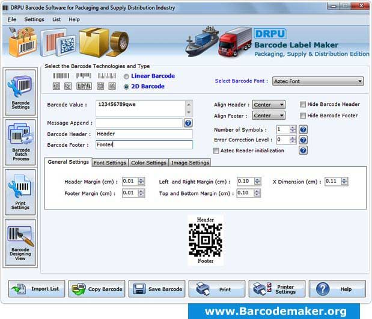Click the Message Append input field
This screenshot has height=319, width=372.
(x=139, y=123)
